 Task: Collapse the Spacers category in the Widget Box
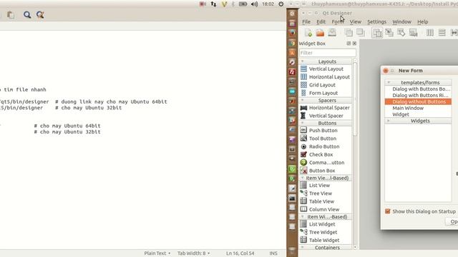click(303, 100)
